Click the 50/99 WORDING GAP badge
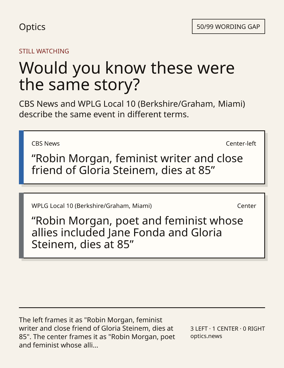Viewport: 284px width, 368px height. pyautogui.click(x=228, y=27)
